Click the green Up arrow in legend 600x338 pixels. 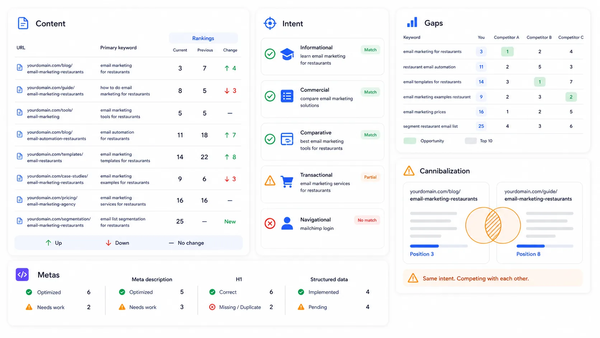[48, 243]
